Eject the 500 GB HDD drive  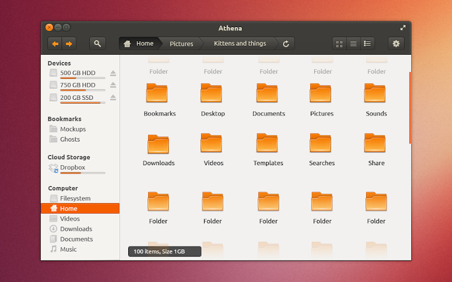(113, 73)
